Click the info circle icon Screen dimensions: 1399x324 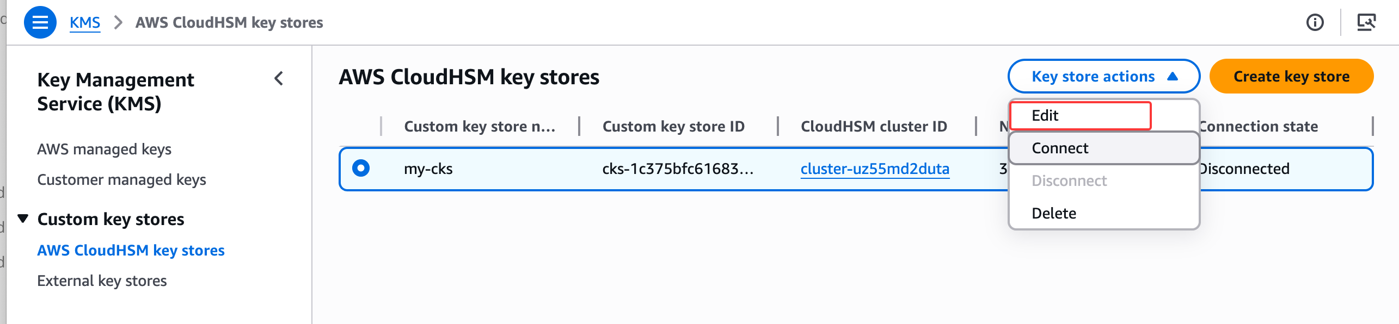click(1315, 22)
